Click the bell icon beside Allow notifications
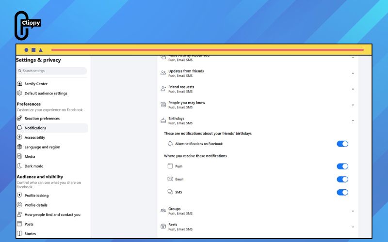388x242 pixels. click(170, 143)
